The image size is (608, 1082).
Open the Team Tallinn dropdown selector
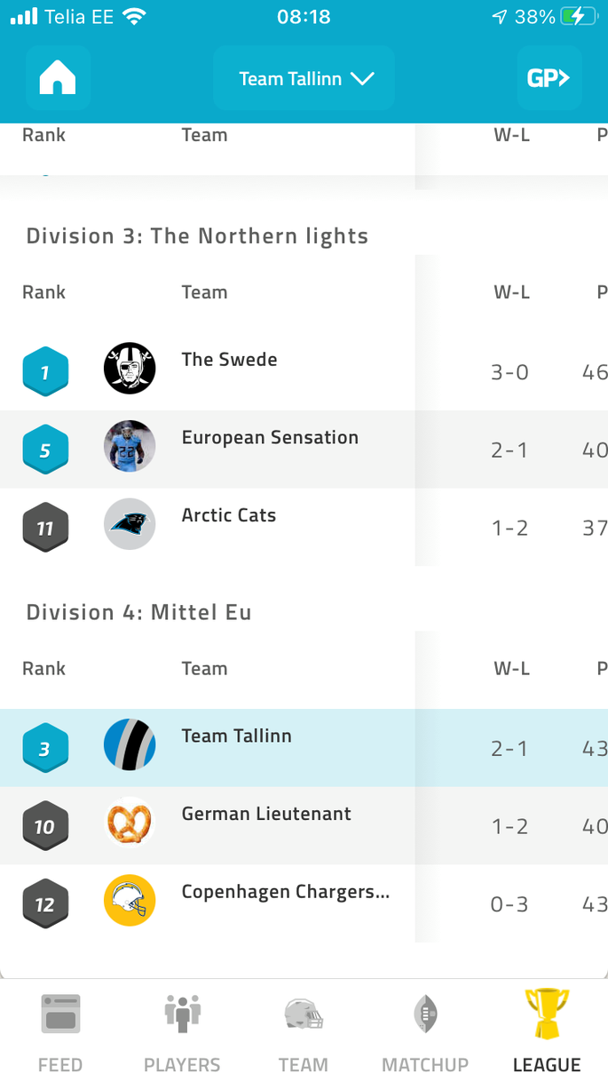[x=304, y=78]
